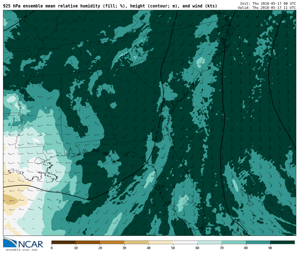Click the 30-40 tan colorbar segment
Viewport: 299px width, 253px height.
(x=136, y=242)
